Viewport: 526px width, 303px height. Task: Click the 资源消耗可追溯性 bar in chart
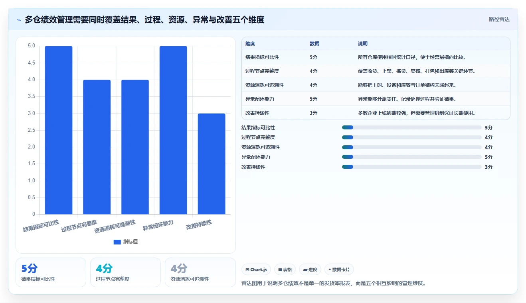135,147
